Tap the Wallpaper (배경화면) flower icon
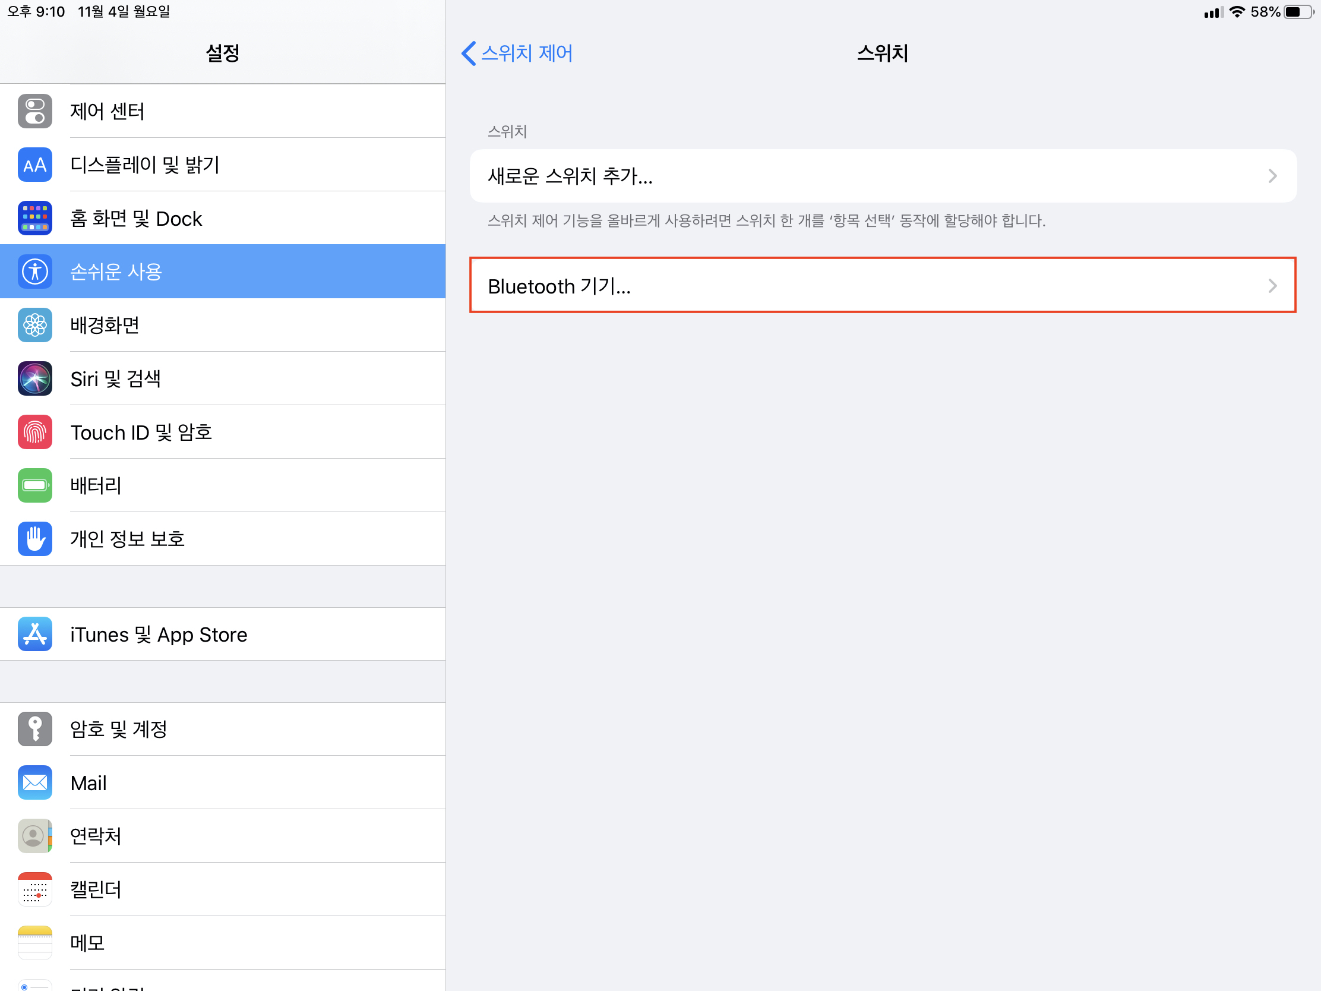1321x991 pixels. coord(34,325)
